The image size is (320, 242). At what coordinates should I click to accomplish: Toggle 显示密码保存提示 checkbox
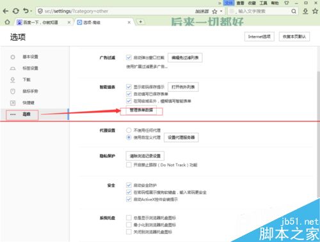pos(129,87)
